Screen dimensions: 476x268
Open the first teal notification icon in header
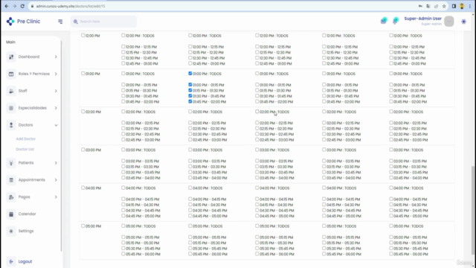[384, 21]
